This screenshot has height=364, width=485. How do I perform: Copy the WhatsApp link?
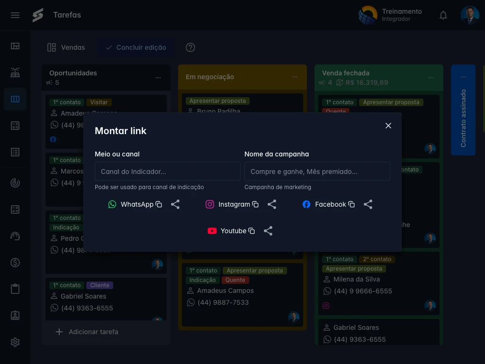click(159, 204)
